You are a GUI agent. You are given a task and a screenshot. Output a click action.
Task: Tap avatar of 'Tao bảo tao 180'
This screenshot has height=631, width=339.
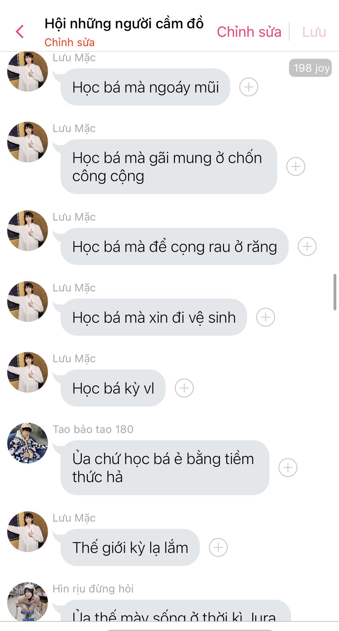pyautogui.click(x=28, y=443)
